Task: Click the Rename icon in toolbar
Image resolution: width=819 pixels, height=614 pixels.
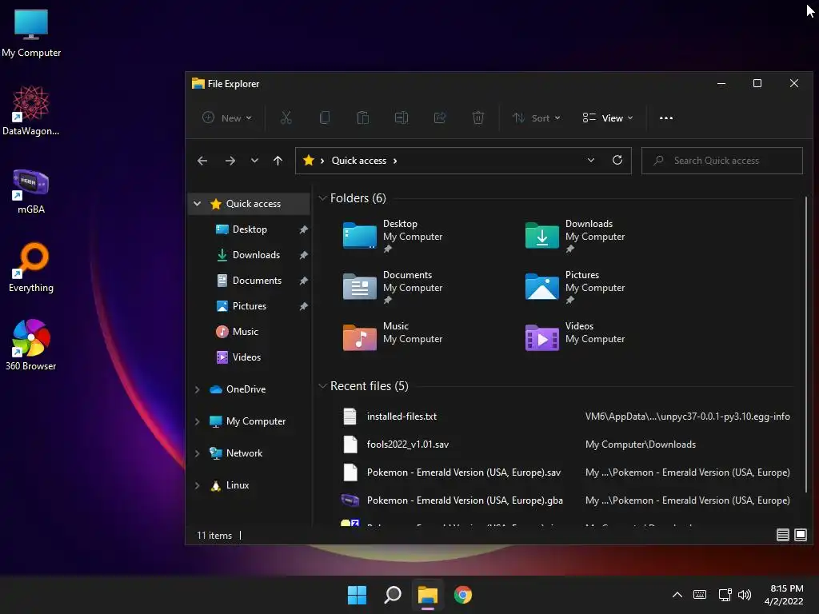Action: pyautogui.click(x=402, y=118)
